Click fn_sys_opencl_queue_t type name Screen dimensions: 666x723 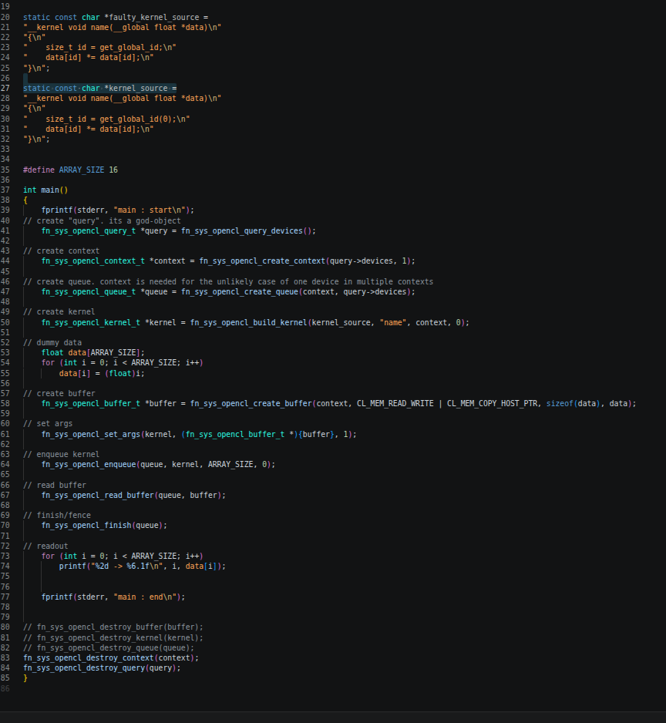[89, 292]
